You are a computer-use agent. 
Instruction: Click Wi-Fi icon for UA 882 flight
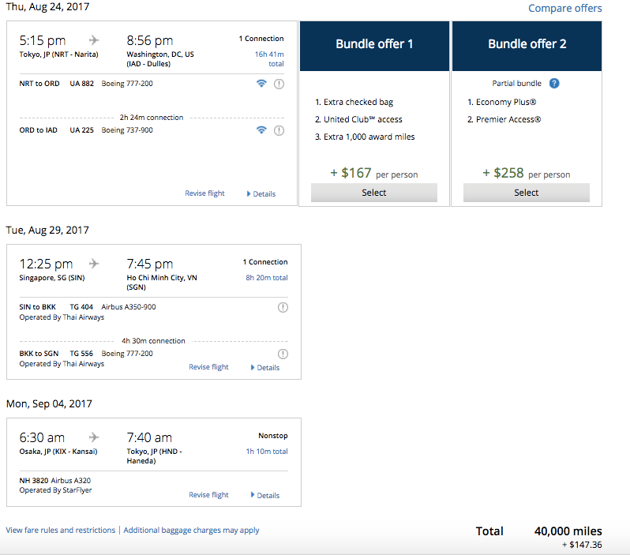261,84
